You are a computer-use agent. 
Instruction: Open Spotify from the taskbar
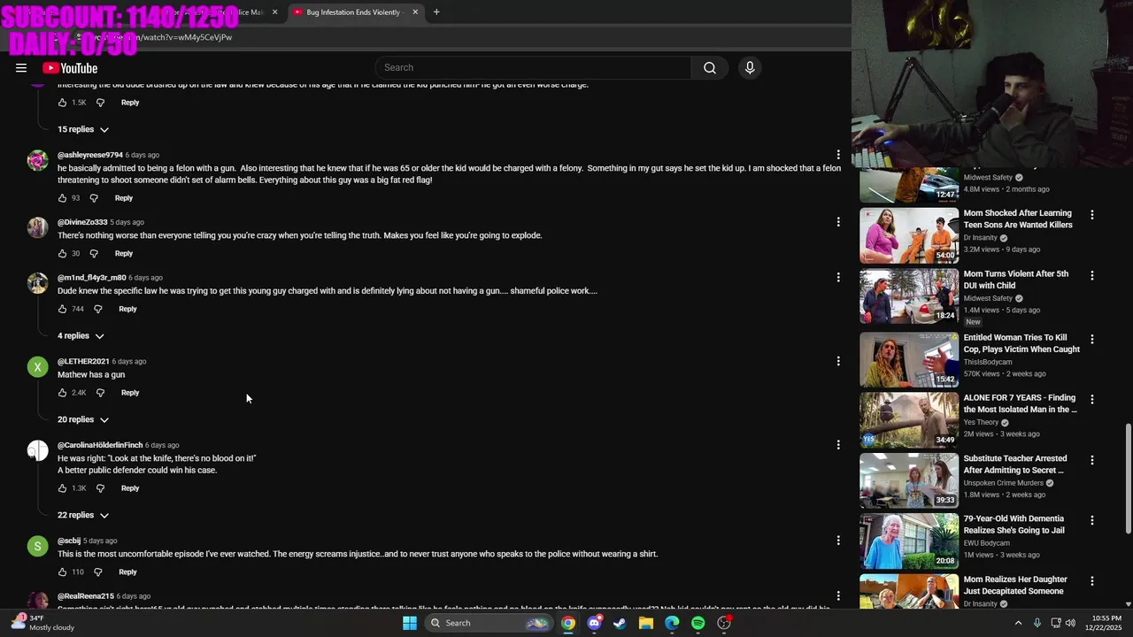698,623
